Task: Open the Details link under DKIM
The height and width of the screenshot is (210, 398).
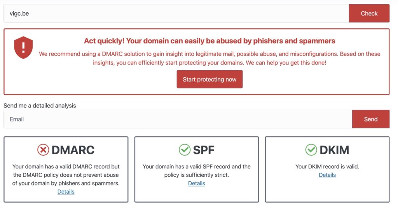Action: click(327, 175)
